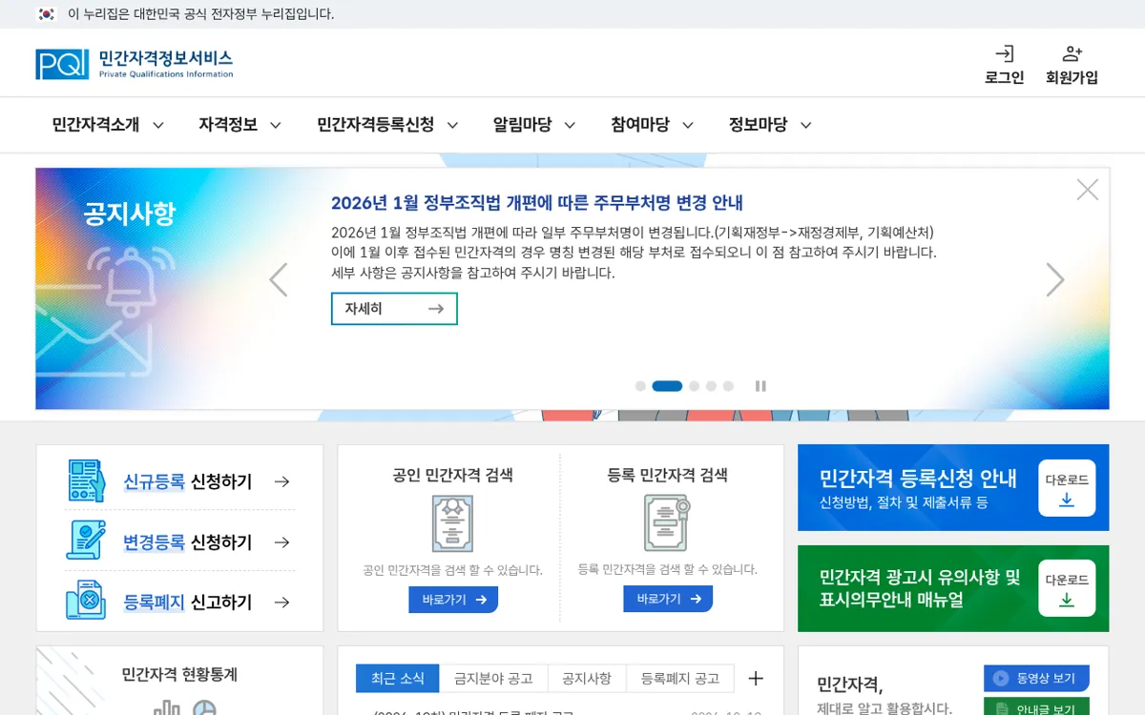The height and width of the screenshot is (715, 1145).
Task: Select the first banner indicator dot
Action: 640,386
